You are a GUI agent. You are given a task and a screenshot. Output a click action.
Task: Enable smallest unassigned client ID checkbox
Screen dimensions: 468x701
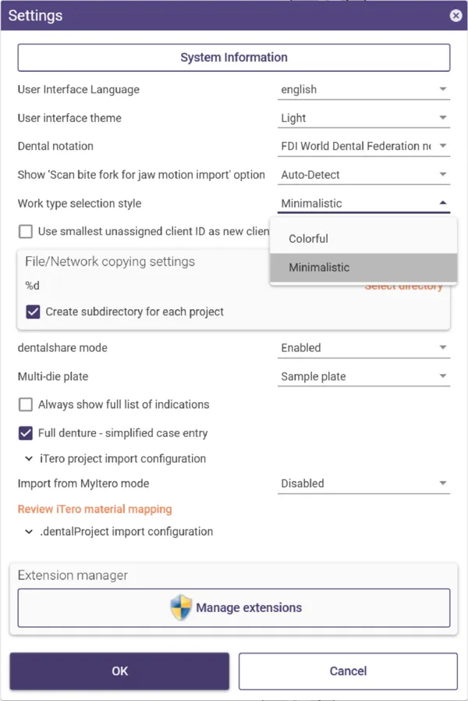(26, 232)
